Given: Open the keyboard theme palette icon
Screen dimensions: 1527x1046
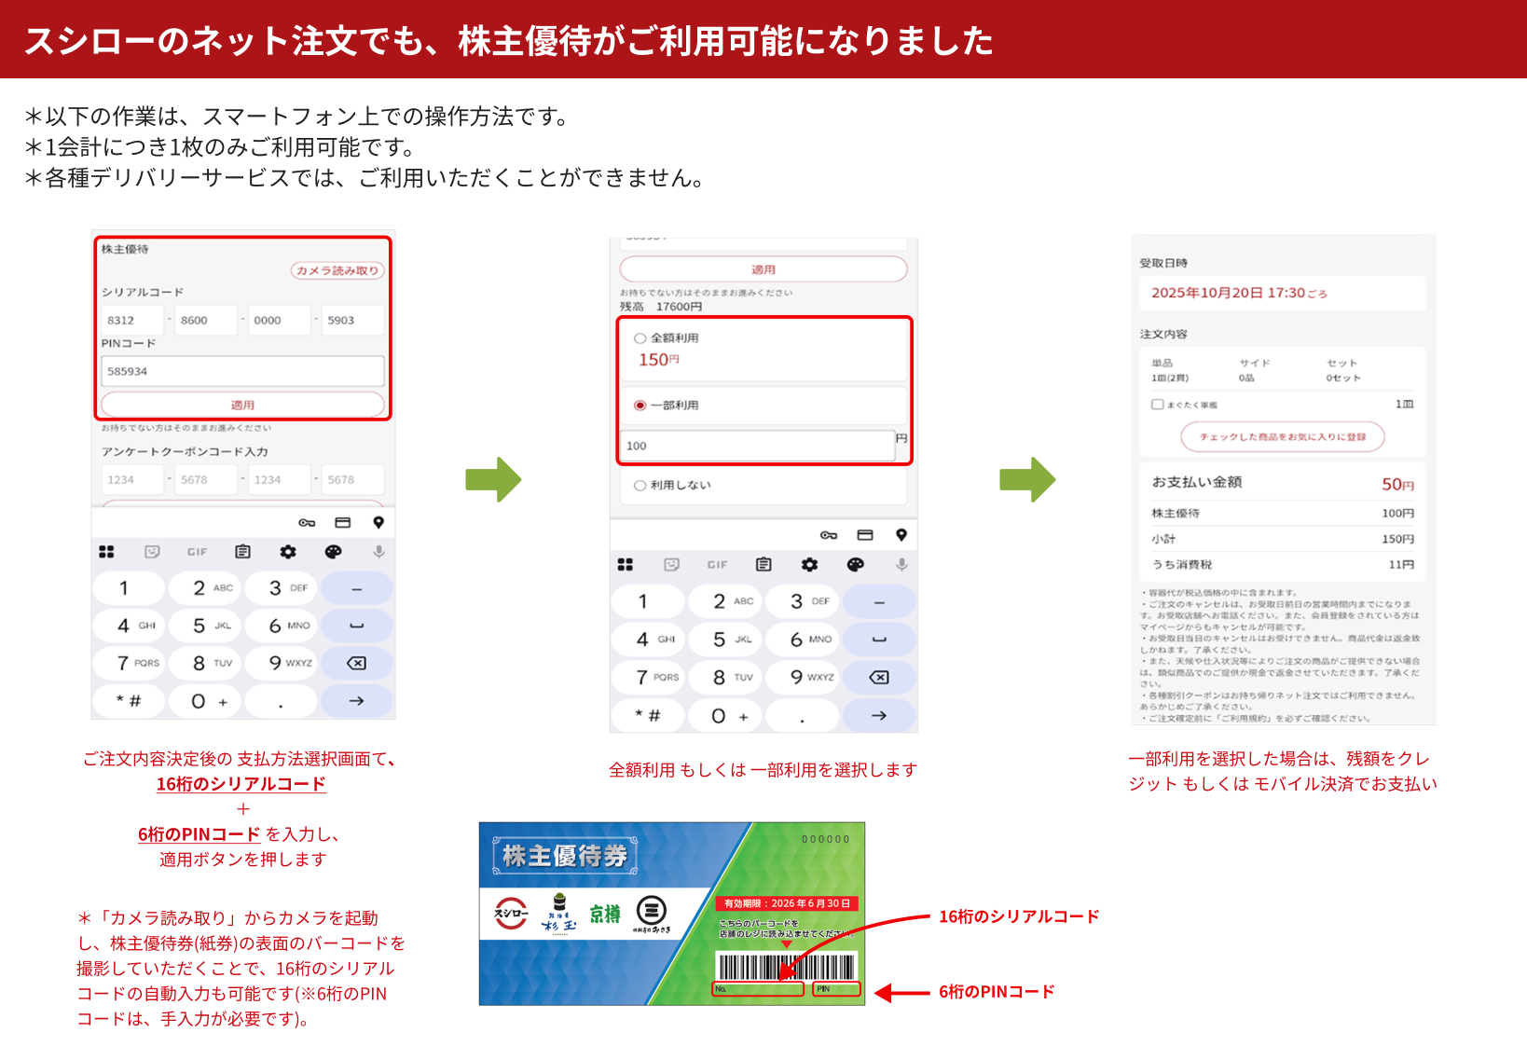Looking at the screenshot, I should [334, 552].
